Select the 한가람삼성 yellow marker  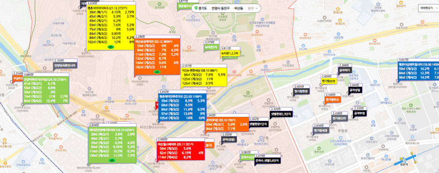point(329,81)
